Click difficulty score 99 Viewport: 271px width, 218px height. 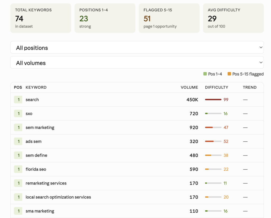[226, 100]
